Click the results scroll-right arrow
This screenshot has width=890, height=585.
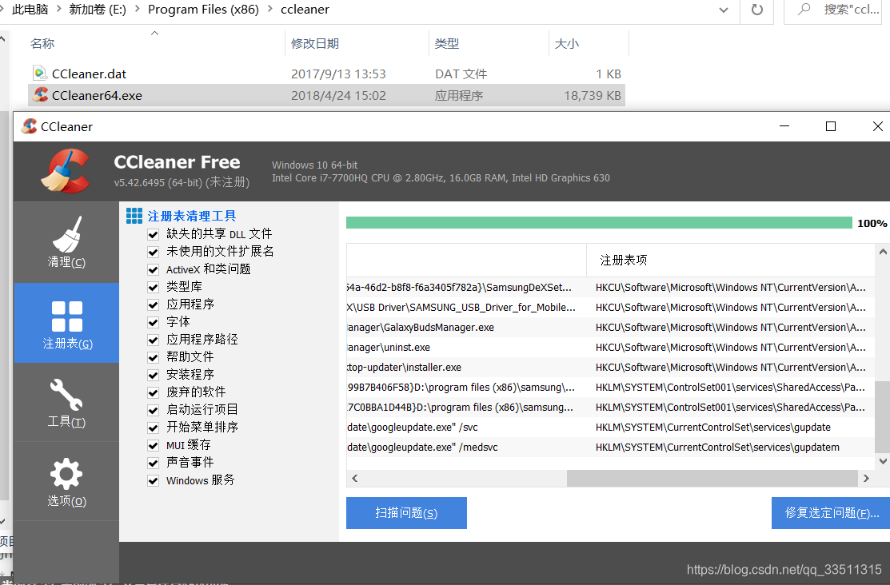pyautogui.click(x=865, y=479)
